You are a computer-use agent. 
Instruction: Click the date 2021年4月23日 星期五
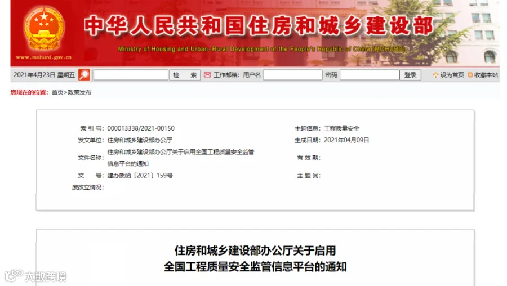[x=44, y=75]
